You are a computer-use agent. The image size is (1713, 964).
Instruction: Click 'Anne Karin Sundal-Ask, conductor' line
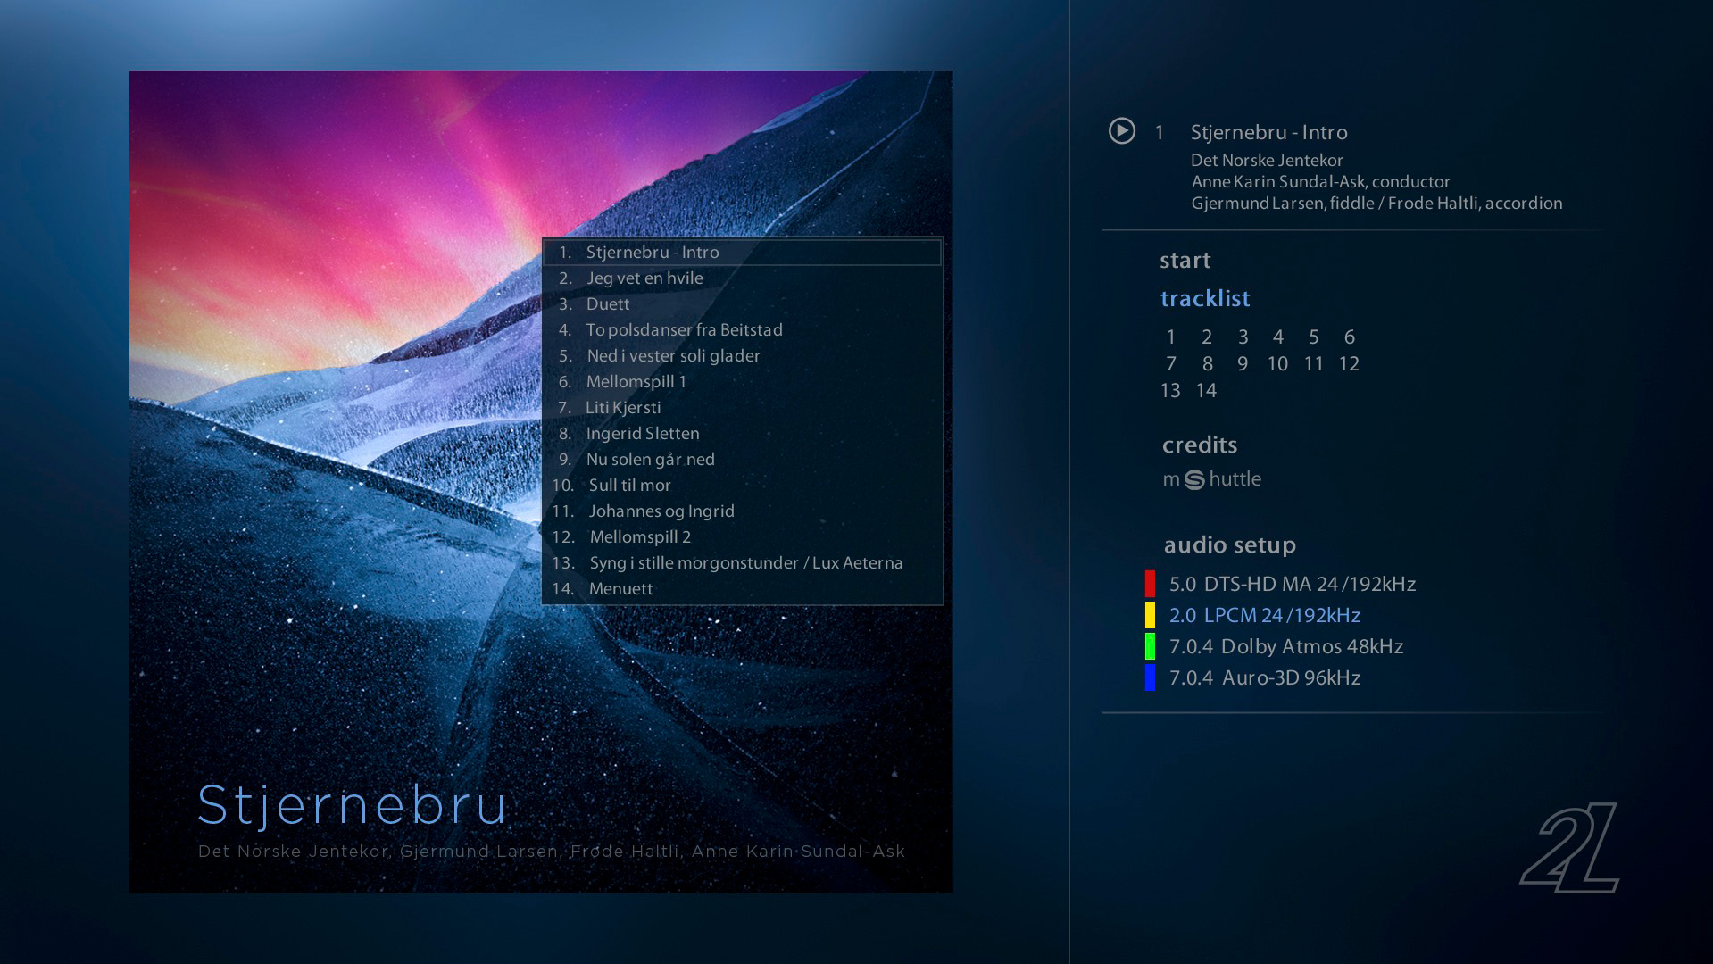coord(1320,182)
